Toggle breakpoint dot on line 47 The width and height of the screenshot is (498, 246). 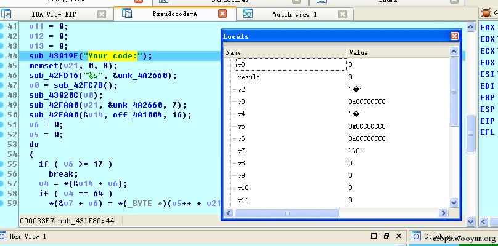[1, 85]
